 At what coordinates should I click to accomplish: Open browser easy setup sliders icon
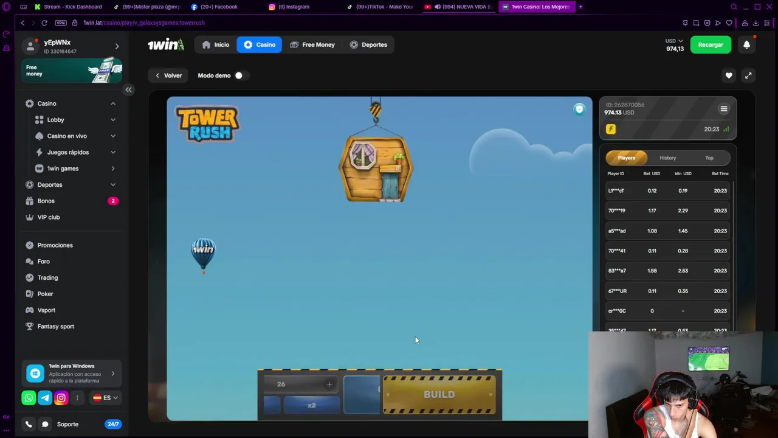(767, 23)
